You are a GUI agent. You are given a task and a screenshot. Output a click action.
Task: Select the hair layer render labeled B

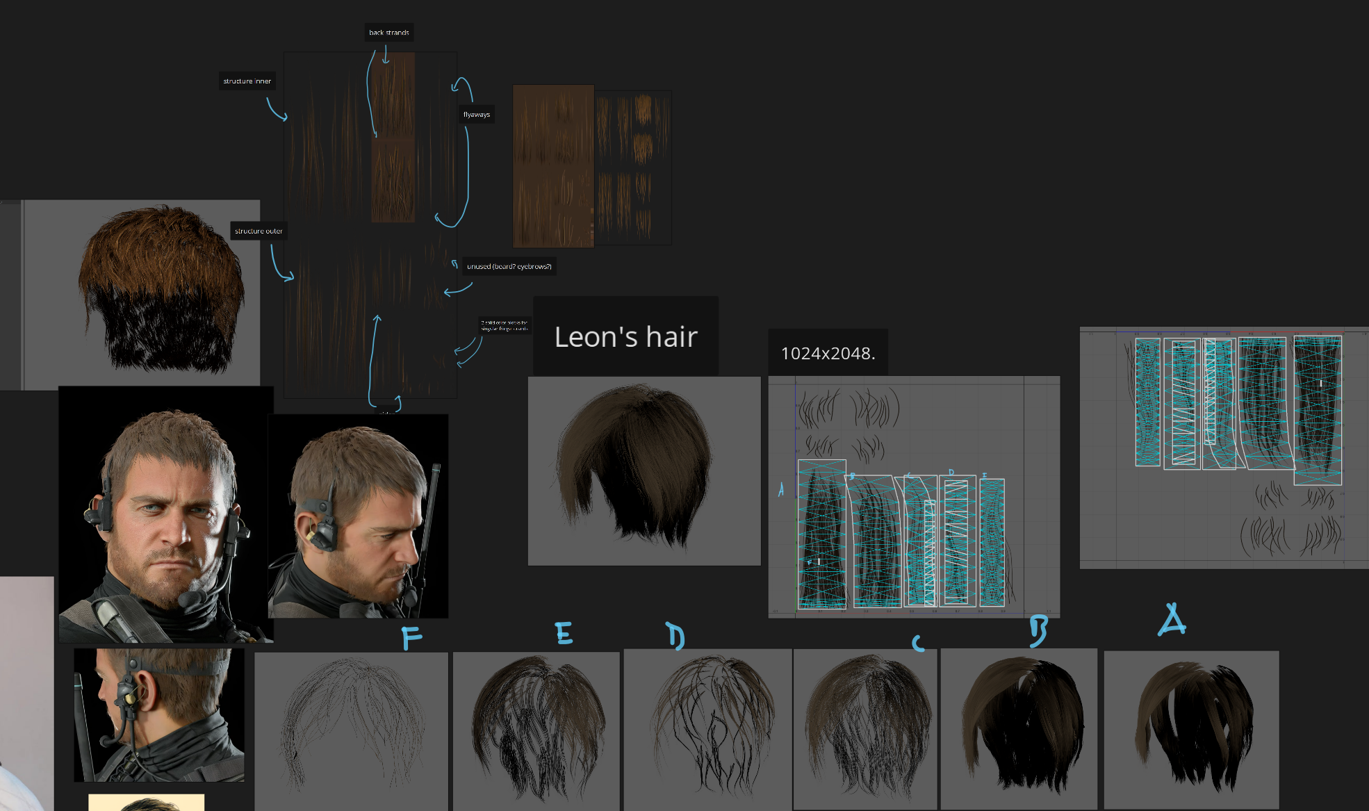coord(1019,728)
